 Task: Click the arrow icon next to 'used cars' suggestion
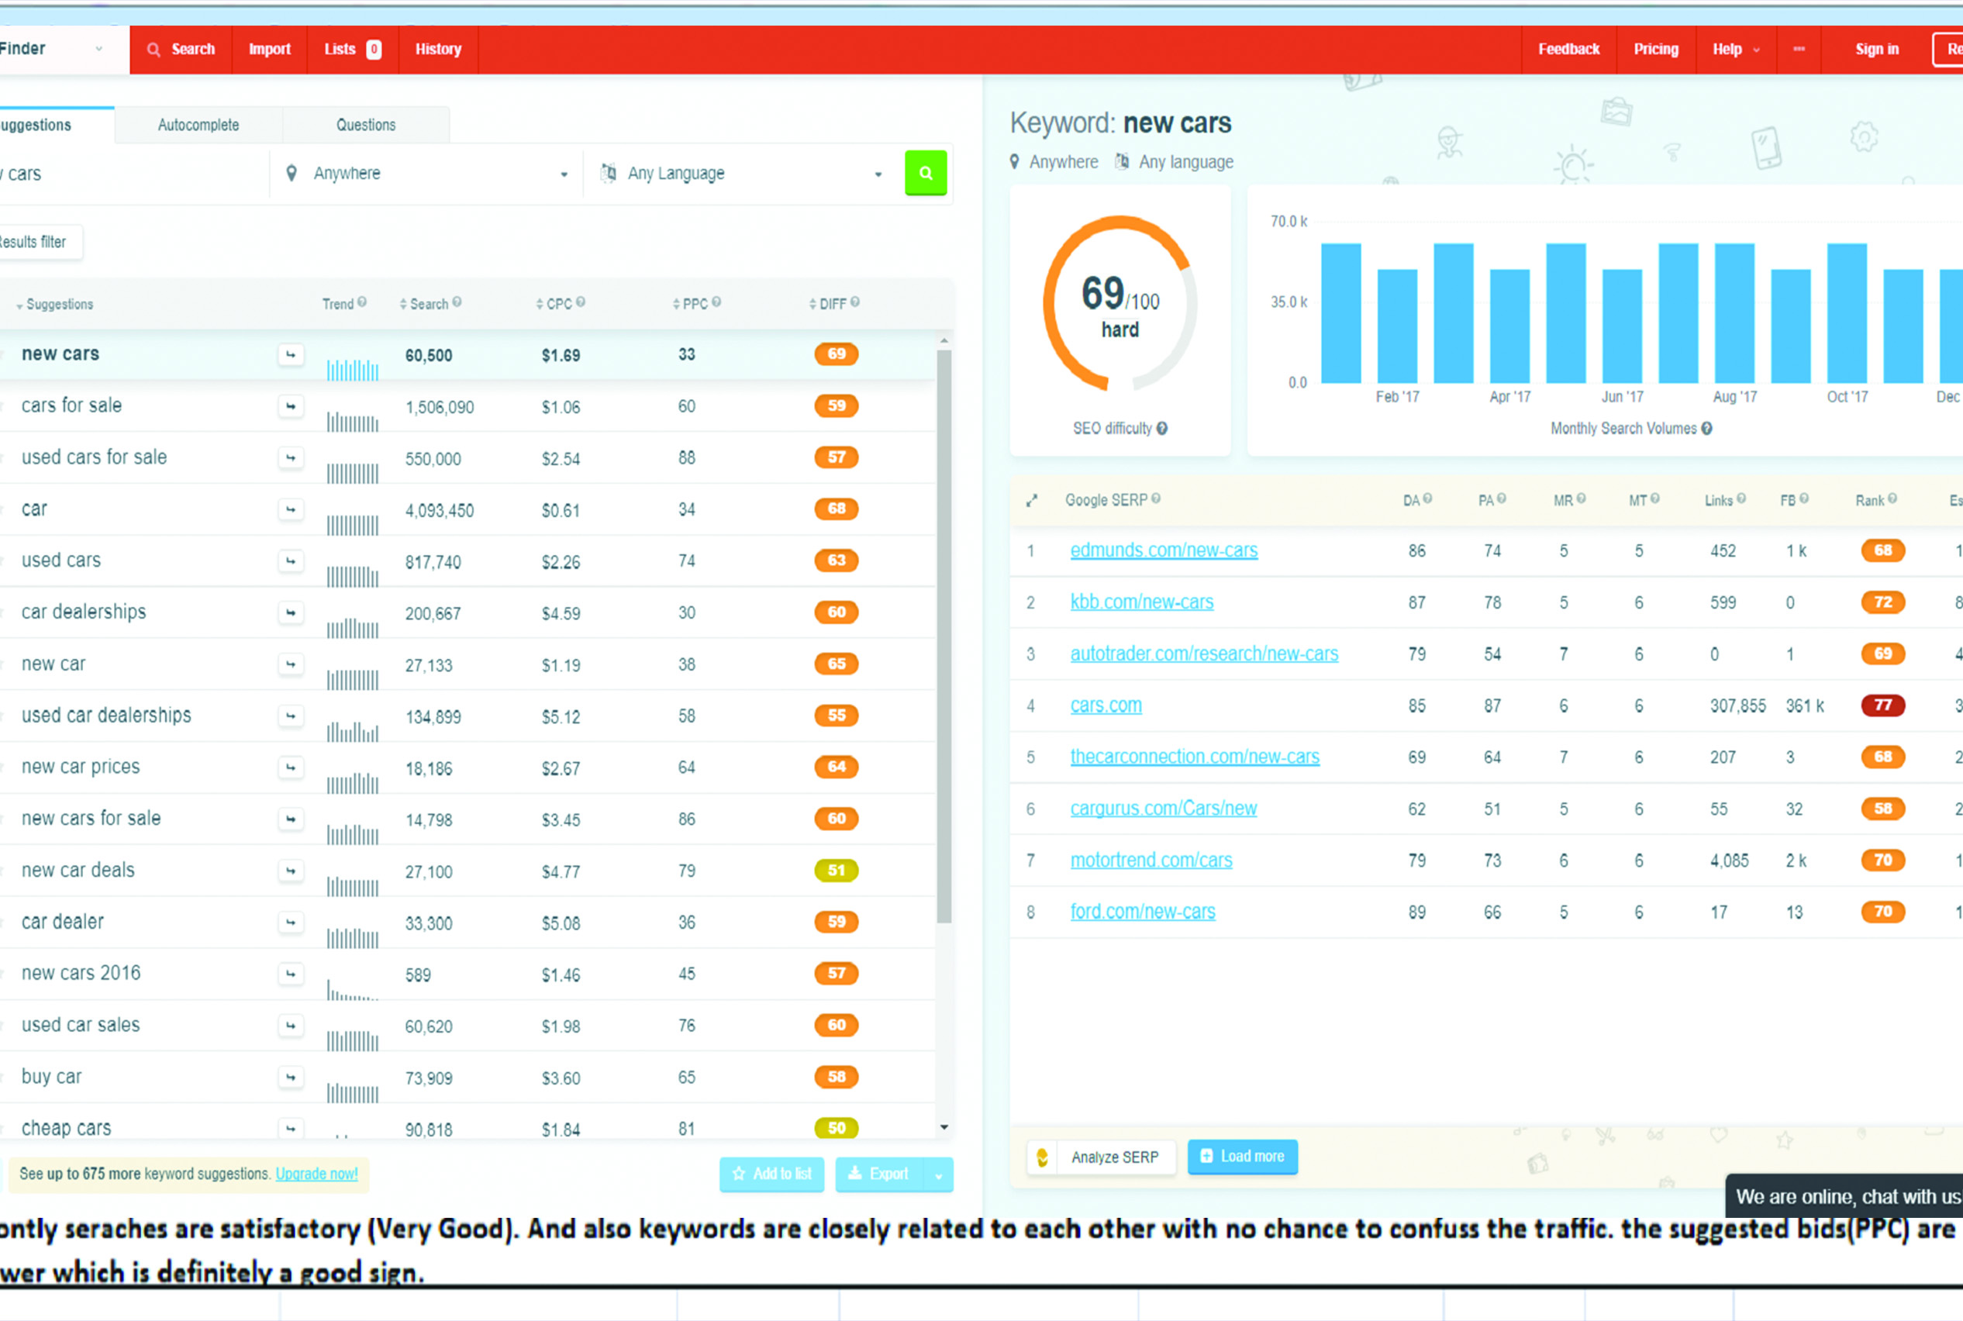click(291, 560)
